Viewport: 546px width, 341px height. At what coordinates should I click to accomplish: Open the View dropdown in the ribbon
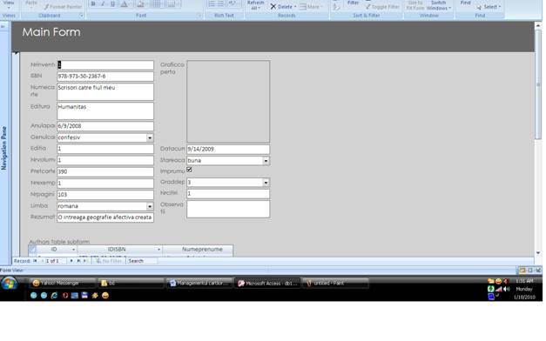click(x=9, y=4)
